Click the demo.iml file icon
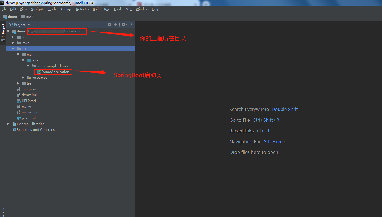 coord(19,95)
